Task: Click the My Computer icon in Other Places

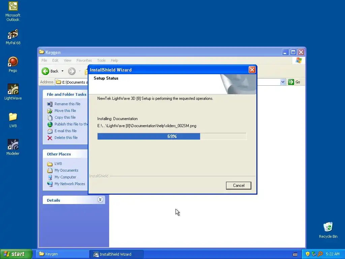Action: (x=50, y=177)
